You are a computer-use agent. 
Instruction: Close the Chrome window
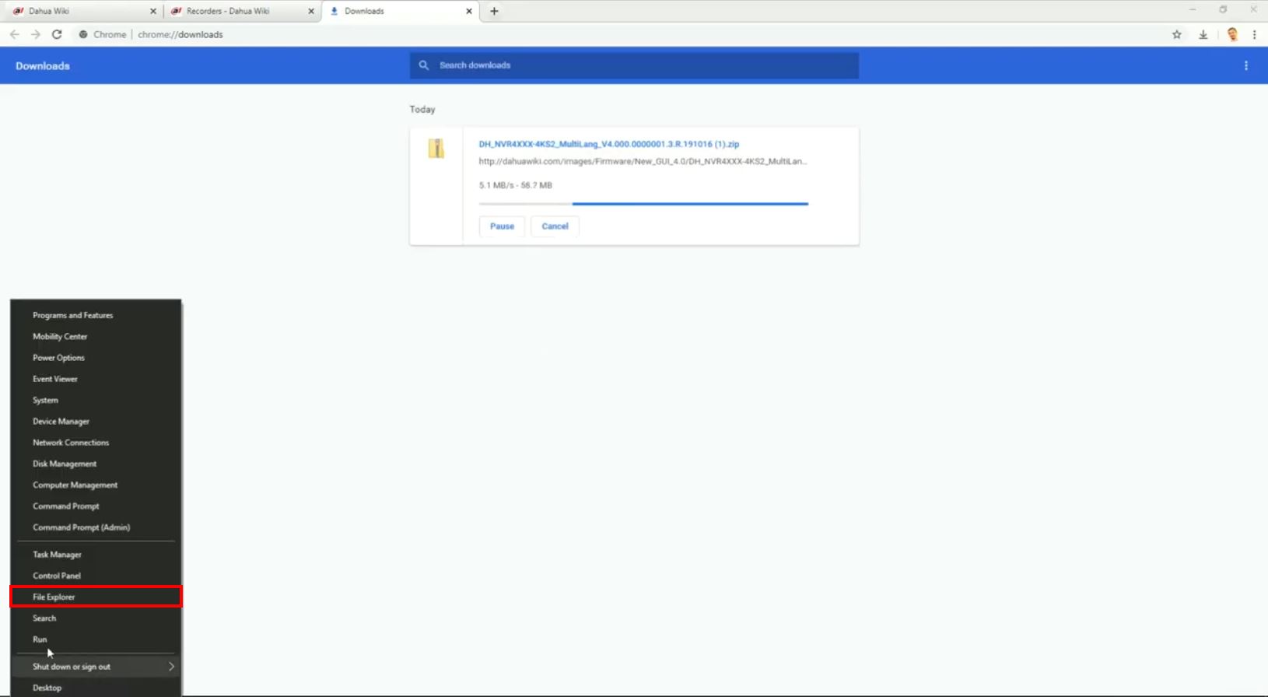click(x=1253, y=9)
